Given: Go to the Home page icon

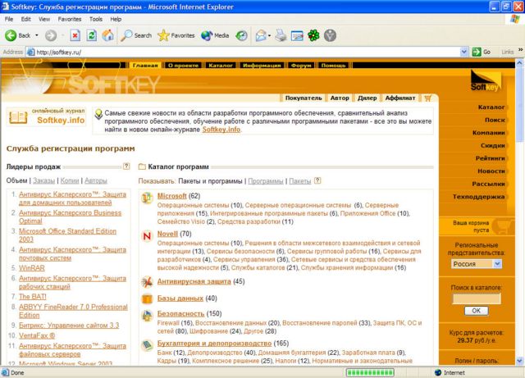Looking at the screenshot, I should [x=107, y=35].
